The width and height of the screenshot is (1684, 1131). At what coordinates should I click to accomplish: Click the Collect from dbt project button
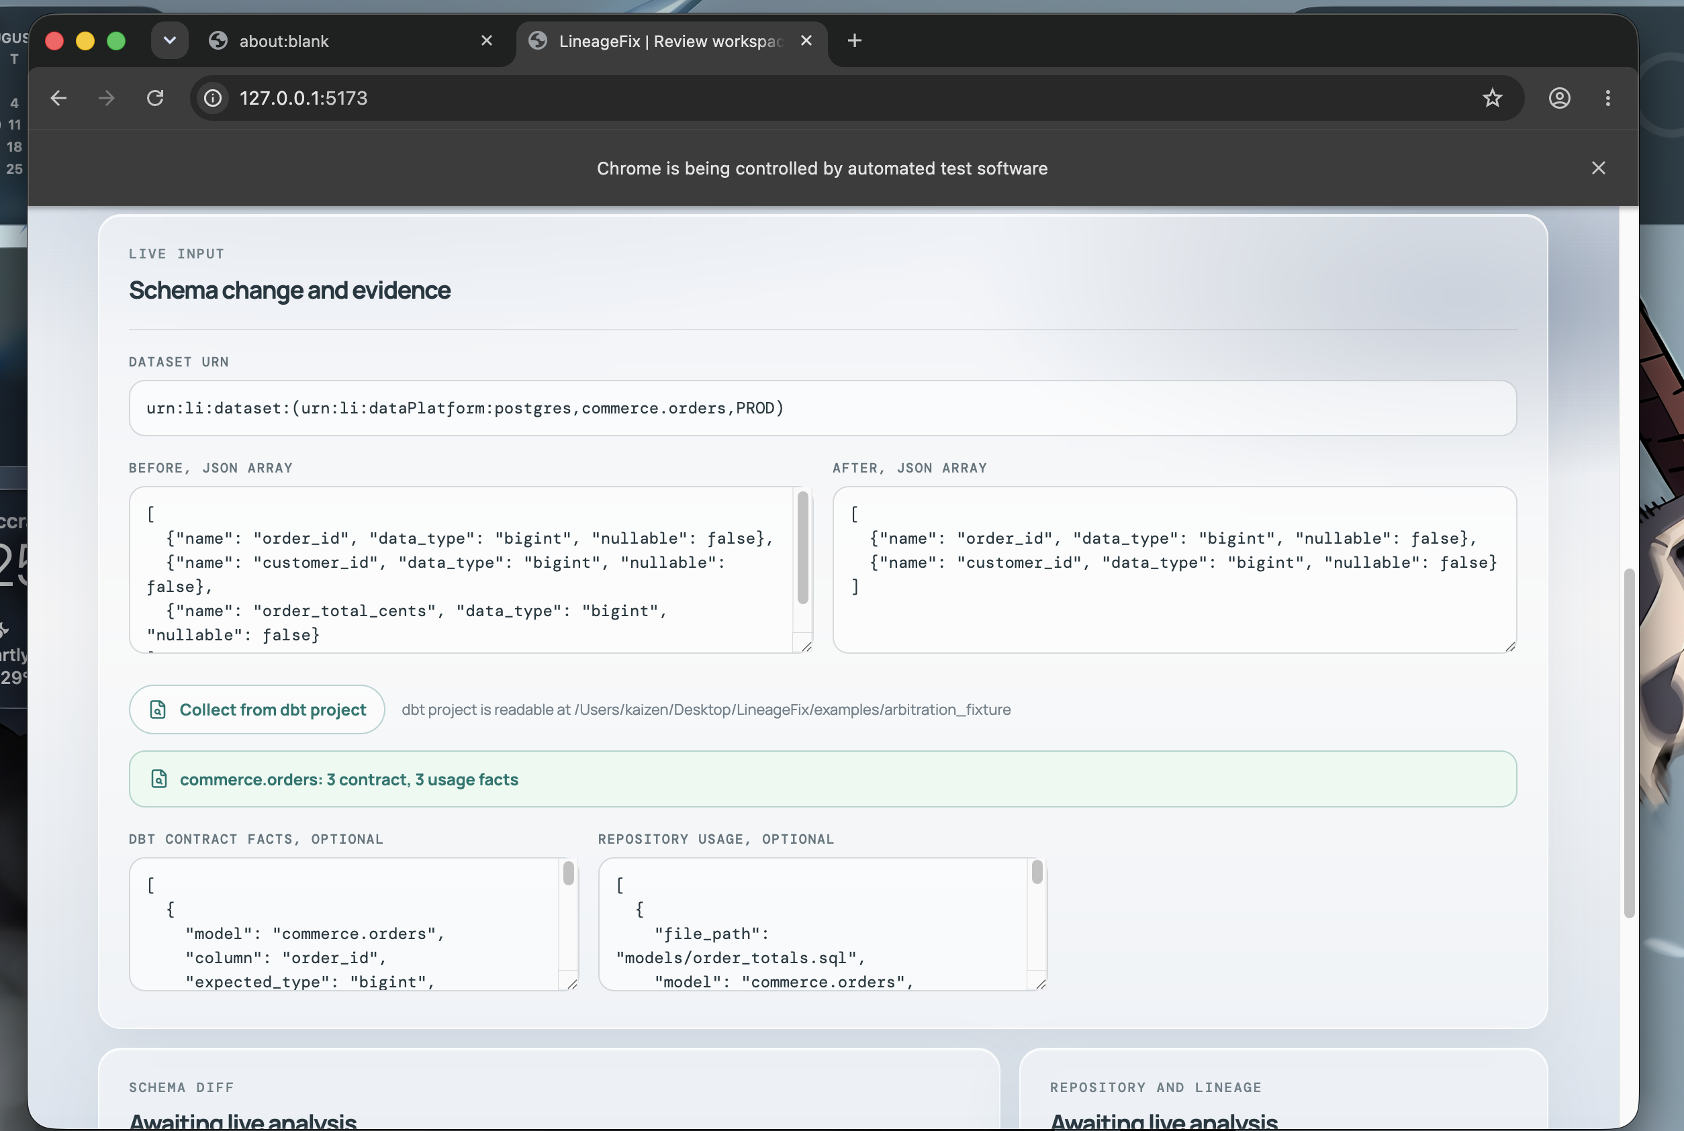[x=257, y=709]
